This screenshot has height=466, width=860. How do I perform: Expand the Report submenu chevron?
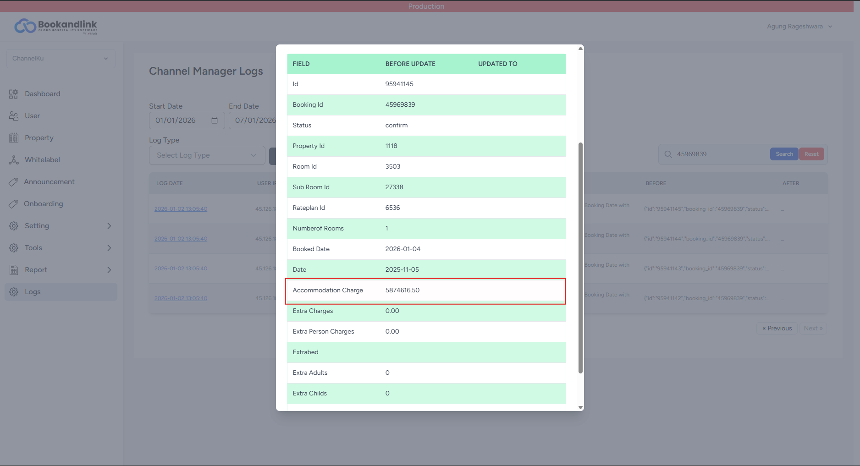(109, 270)
